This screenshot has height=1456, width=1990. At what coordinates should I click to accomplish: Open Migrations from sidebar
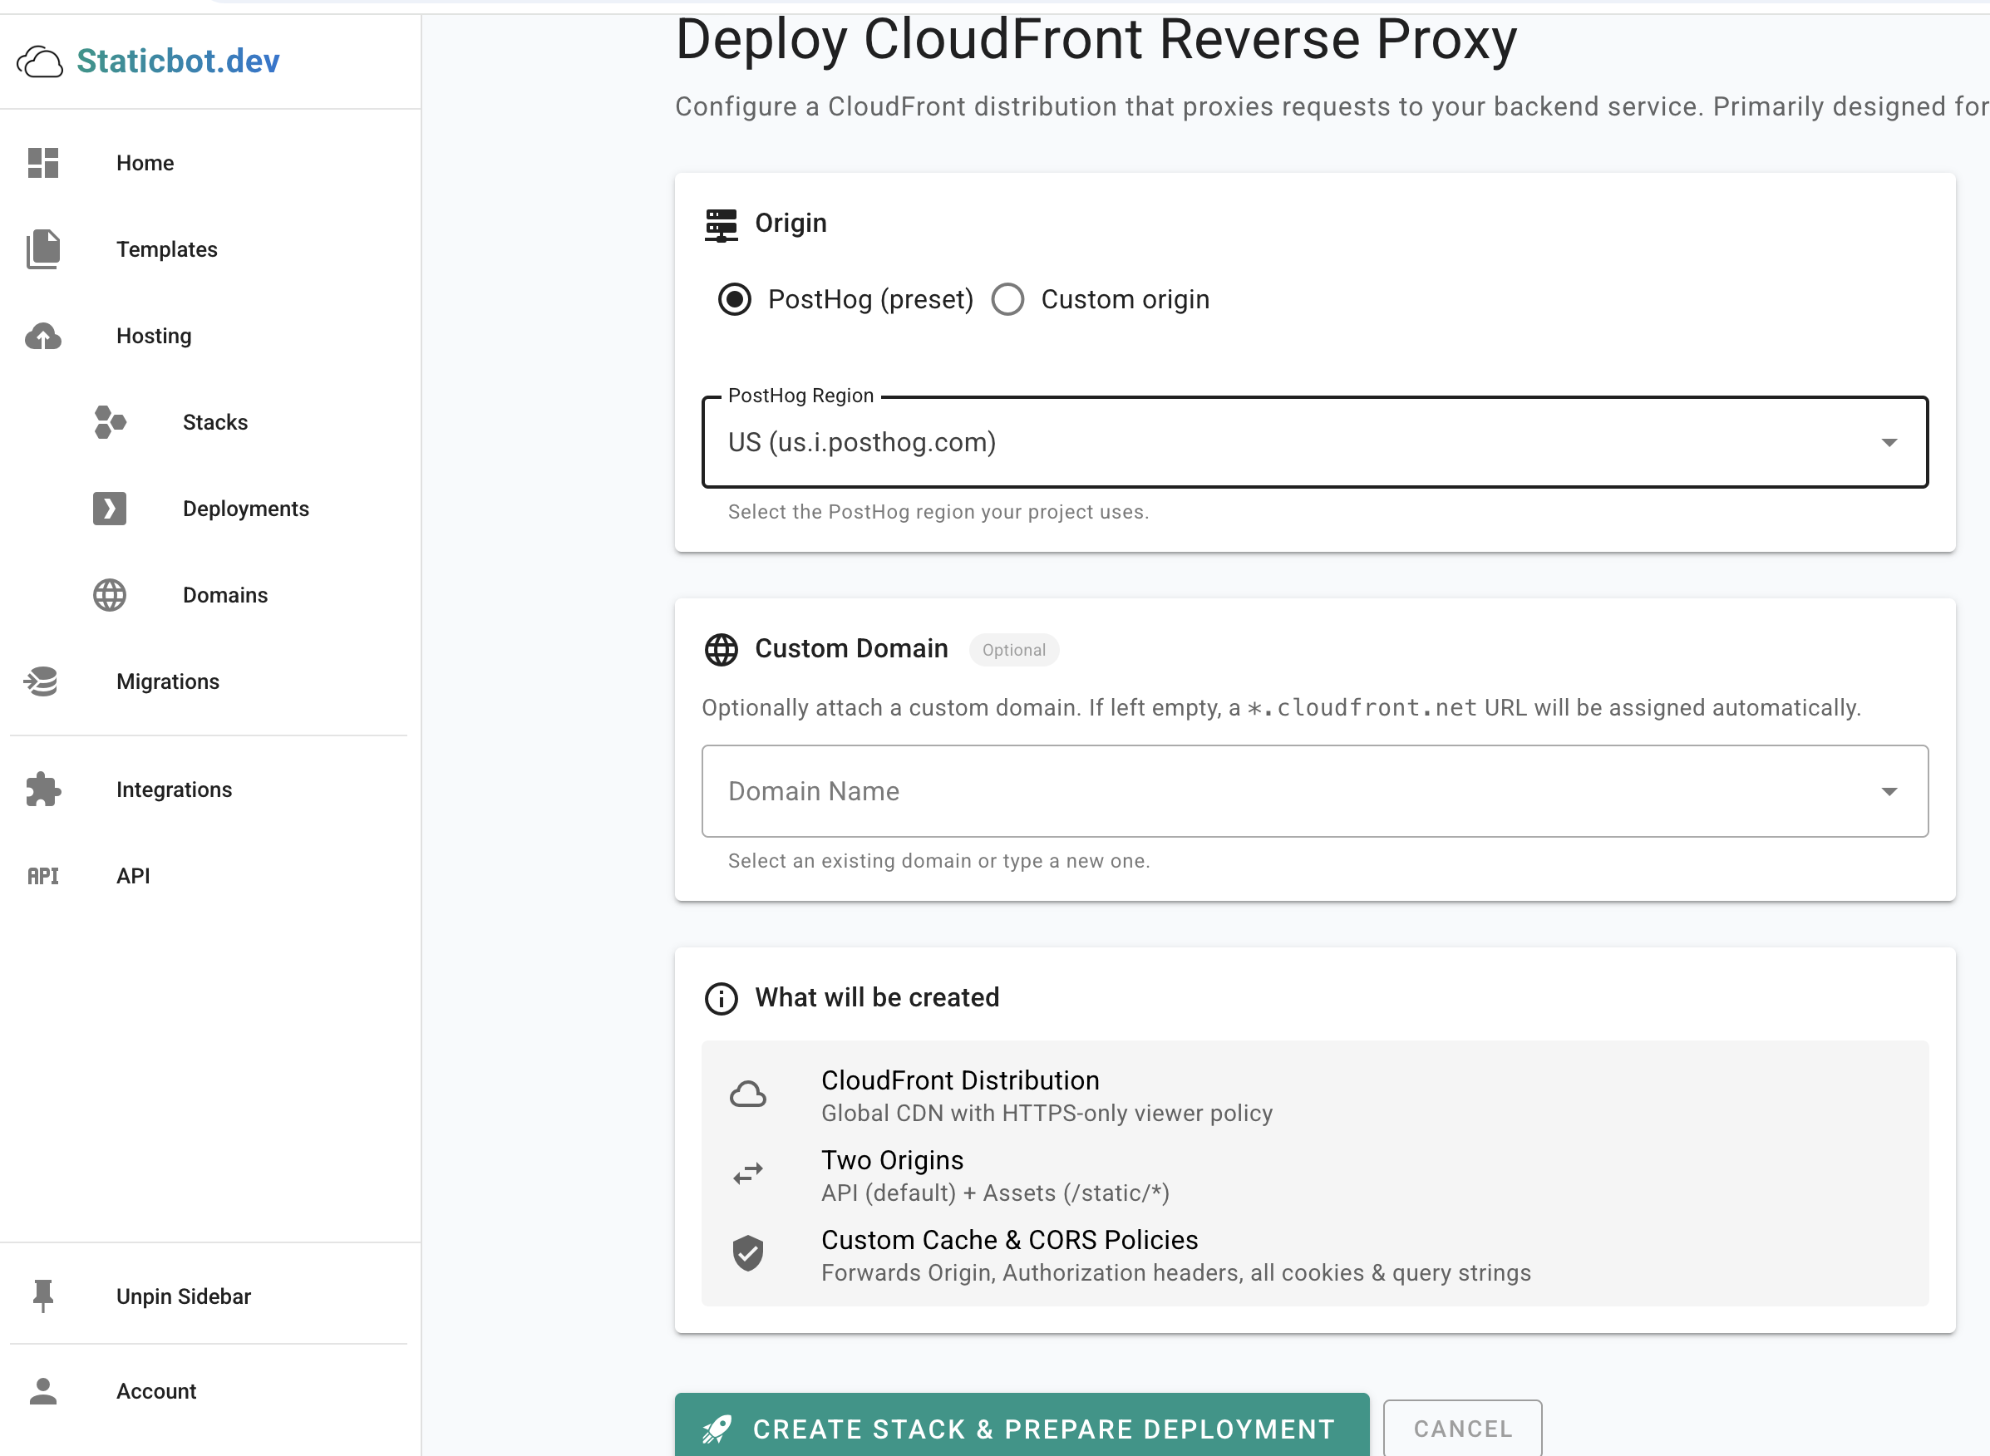click(x=209, y=681)
